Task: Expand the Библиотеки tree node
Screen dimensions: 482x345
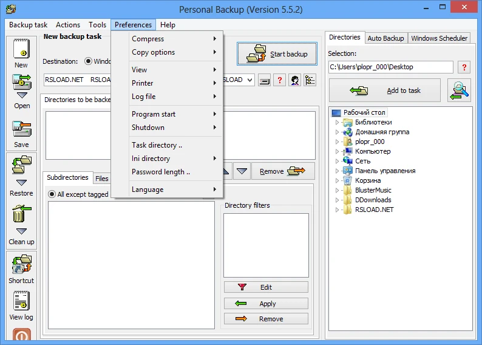Action: click(x=338, y=122)
